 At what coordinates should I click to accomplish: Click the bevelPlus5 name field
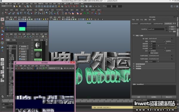point(156,29)
